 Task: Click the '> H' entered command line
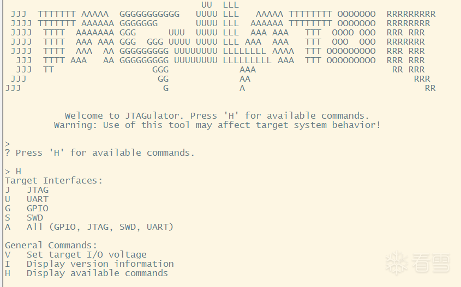13,172
